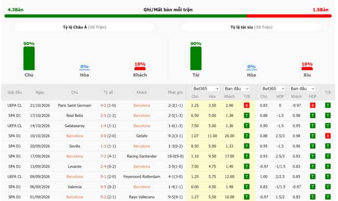Click the T/B green T badge in Levante row
This screenshot has height=201, width=338.
click(246, 166)
